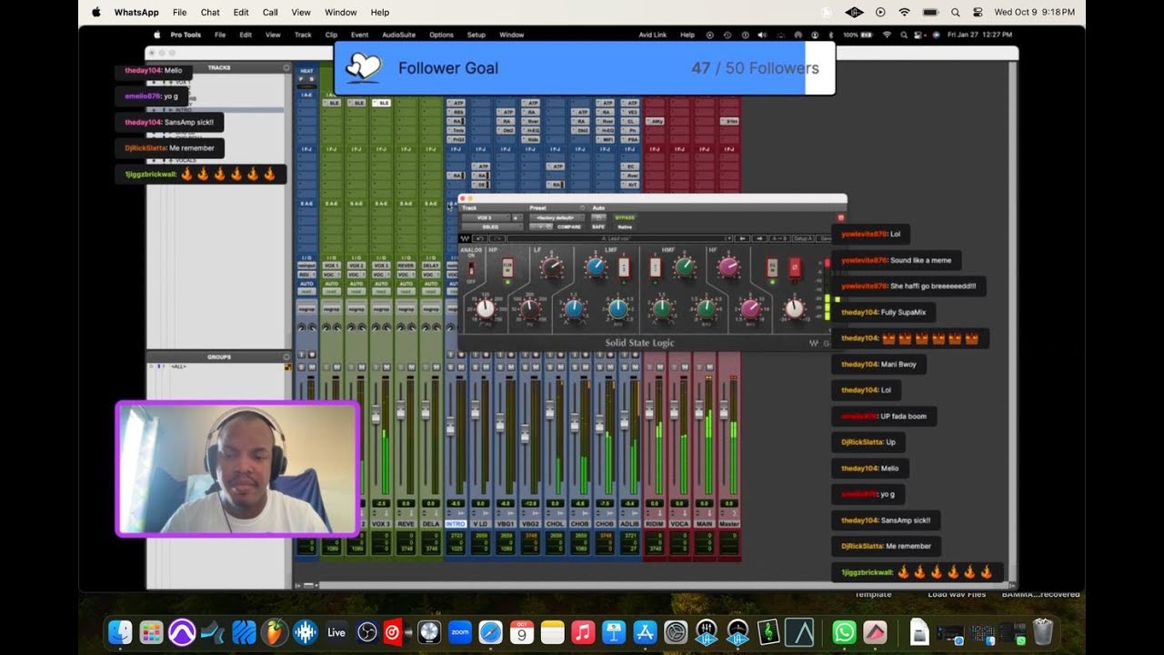Toggle the EQ IN button
Image resolution: width=1164 pixels, height=655 pixels.
click(772, 267)
